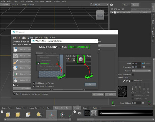The image size is (155, 122).
Task: Click the folder icon in Layers panel
Action: tap(119, 9)
